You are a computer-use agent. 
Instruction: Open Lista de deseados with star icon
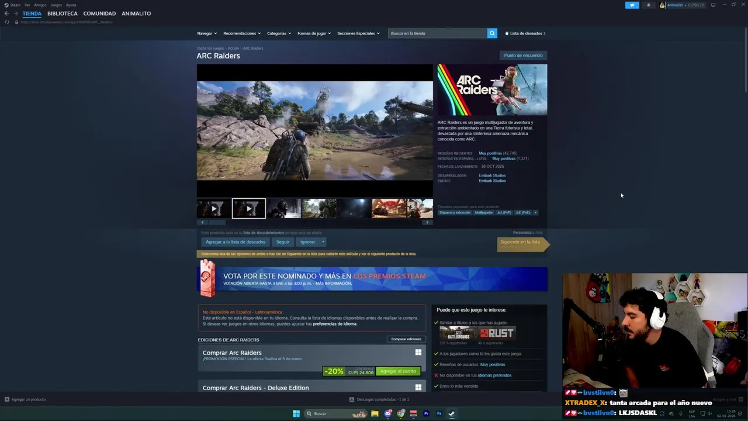click(525, 33)
